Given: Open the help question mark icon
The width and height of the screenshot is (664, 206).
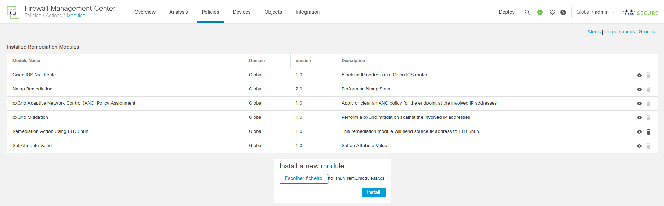Looking at the screenshot, I should click(x=563, y=12).
